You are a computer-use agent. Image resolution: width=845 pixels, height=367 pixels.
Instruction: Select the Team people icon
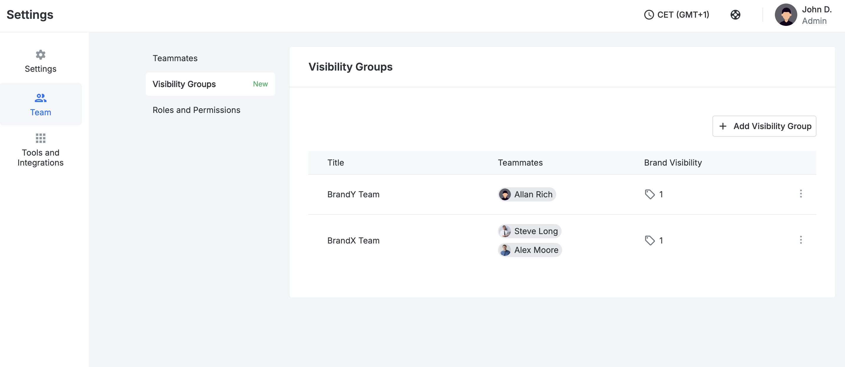[x=40, y=98]
